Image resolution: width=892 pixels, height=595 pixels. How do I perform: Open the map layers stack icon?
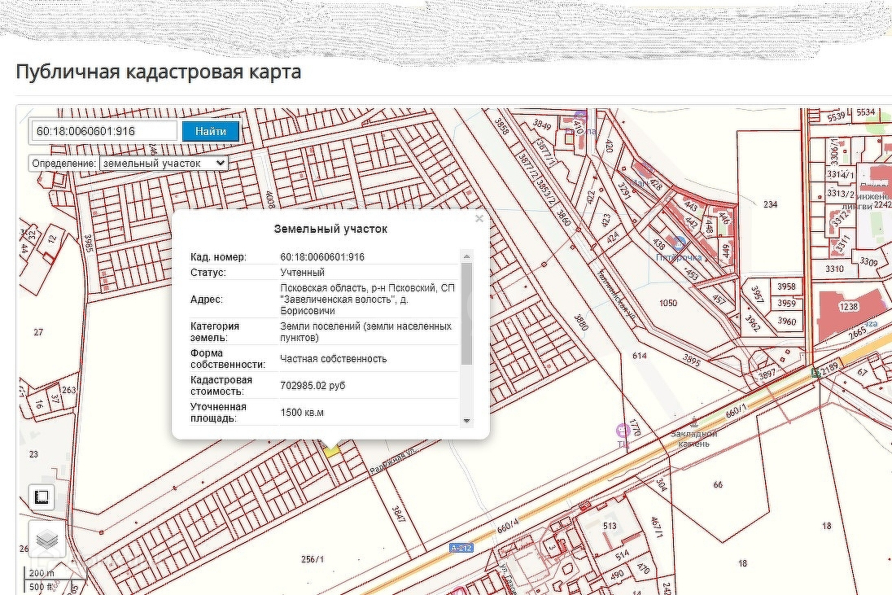[x=47, y=539]
